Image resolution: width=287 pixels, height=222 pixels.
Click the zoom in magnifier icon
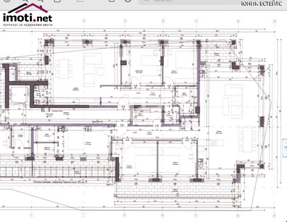40,1
